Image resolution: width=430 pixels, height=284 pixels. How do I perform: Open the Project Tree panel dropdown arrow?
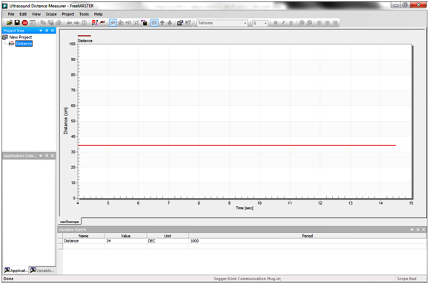[x=41, y=30]
